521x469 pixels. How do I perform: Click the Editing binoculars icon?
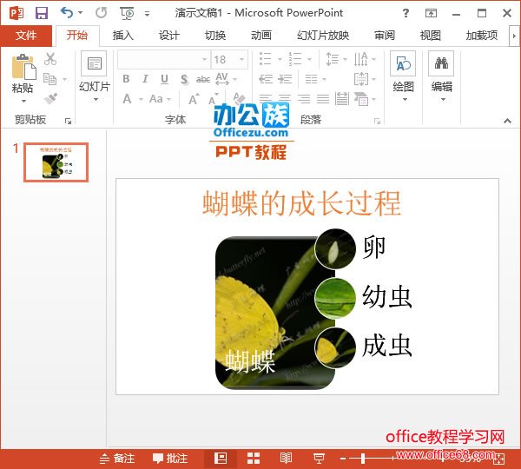click(441, 63)
